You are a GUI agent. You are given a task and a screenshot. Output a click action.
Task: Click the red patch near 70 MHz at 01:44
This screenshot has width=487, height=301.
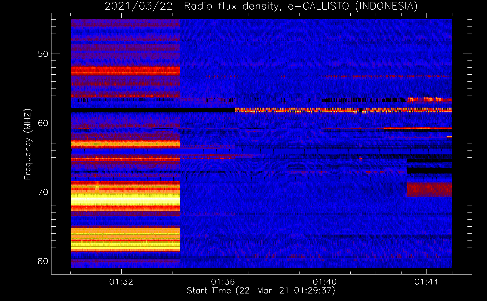click(430, 189)
